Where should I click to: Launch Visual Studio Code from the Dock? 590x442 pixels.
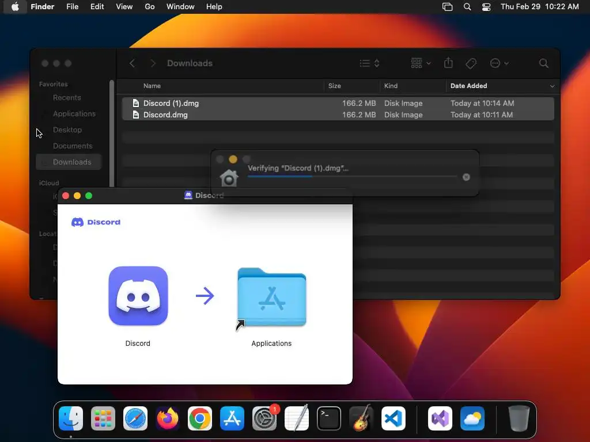tap(394, 418)
